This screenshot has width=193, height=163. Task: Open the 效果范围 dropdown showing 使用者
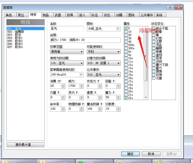[x=67, y=52]
